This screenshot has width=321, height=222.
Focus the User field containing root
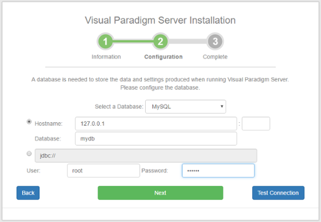[104, 171]
